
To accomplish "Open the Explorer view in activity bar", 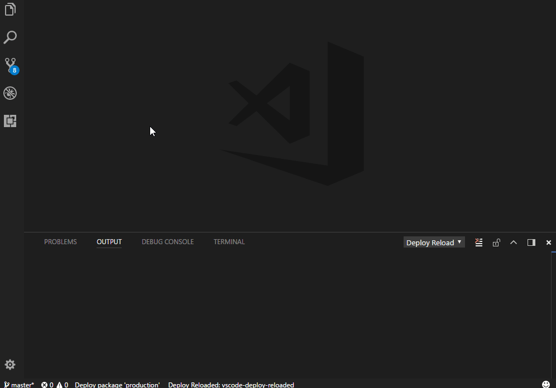I will 10,9.
